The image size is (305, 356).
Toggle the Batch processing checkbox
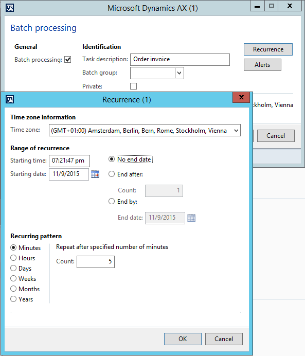click(x=67, y=60)
